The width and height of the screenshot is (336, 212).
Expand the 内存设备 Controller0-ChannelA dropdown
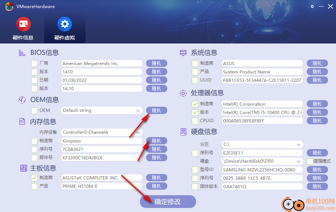(x=102, y=132)
